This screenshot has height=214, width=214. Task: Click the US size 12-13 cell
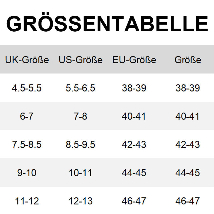[81, 201]
